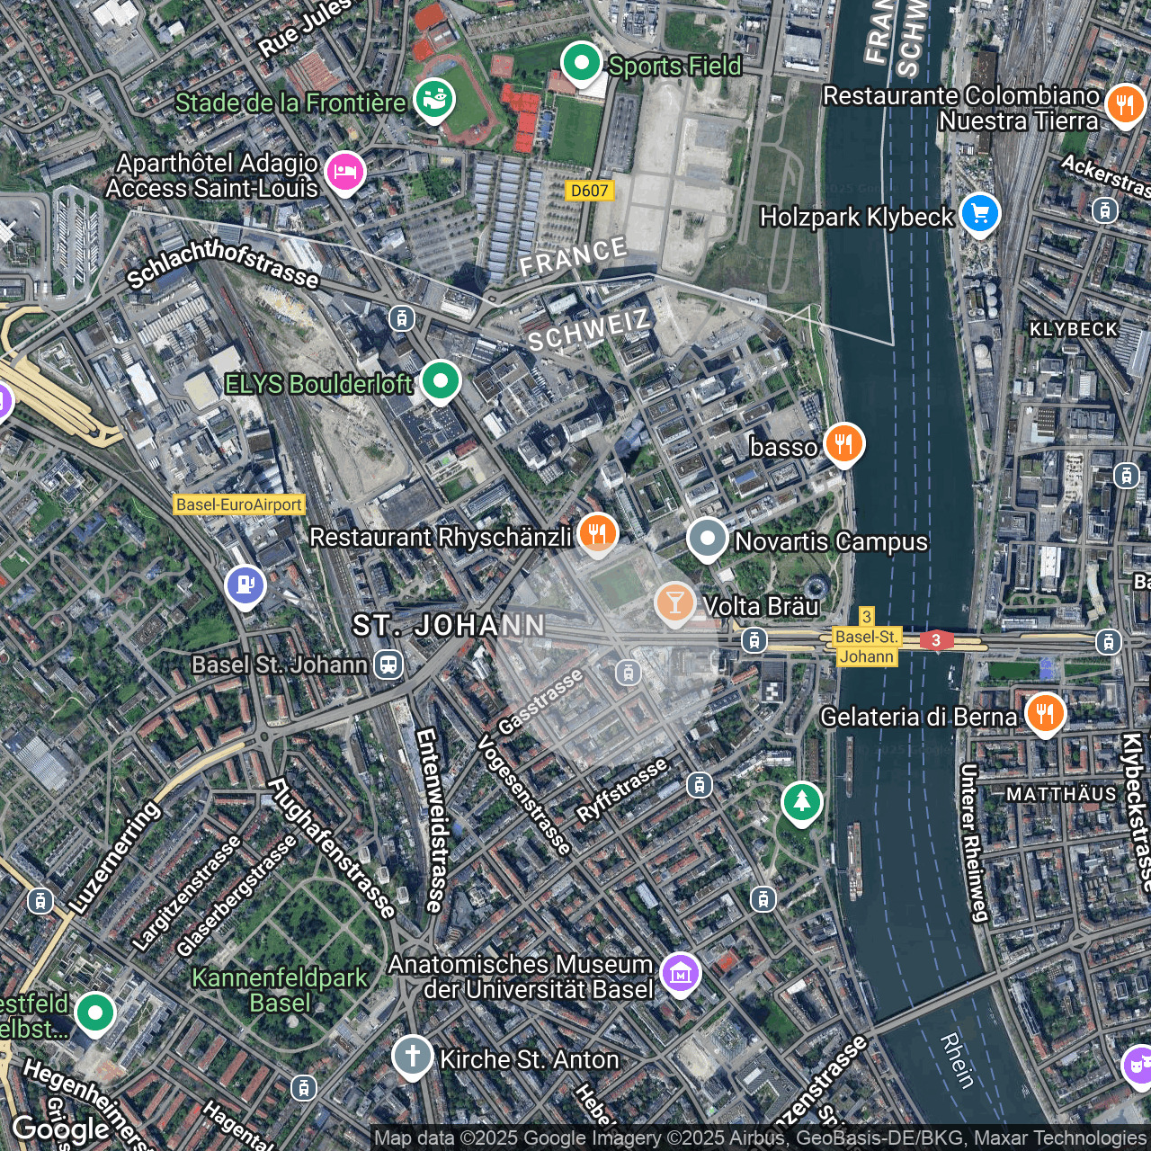Click the Sports Field green marker
This screenshot has height=1151, width=1151.
(x=582, y=65)
